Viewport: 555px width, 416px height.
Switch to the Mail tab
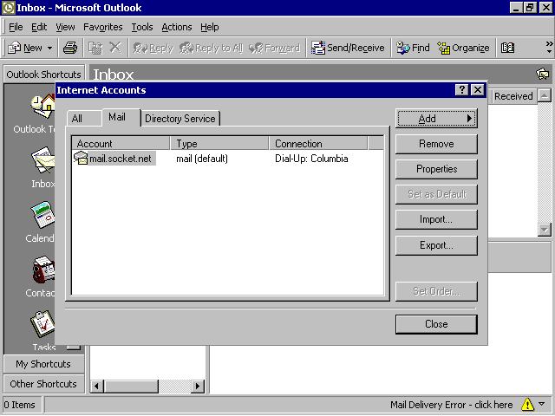click(x=121, y=117)
